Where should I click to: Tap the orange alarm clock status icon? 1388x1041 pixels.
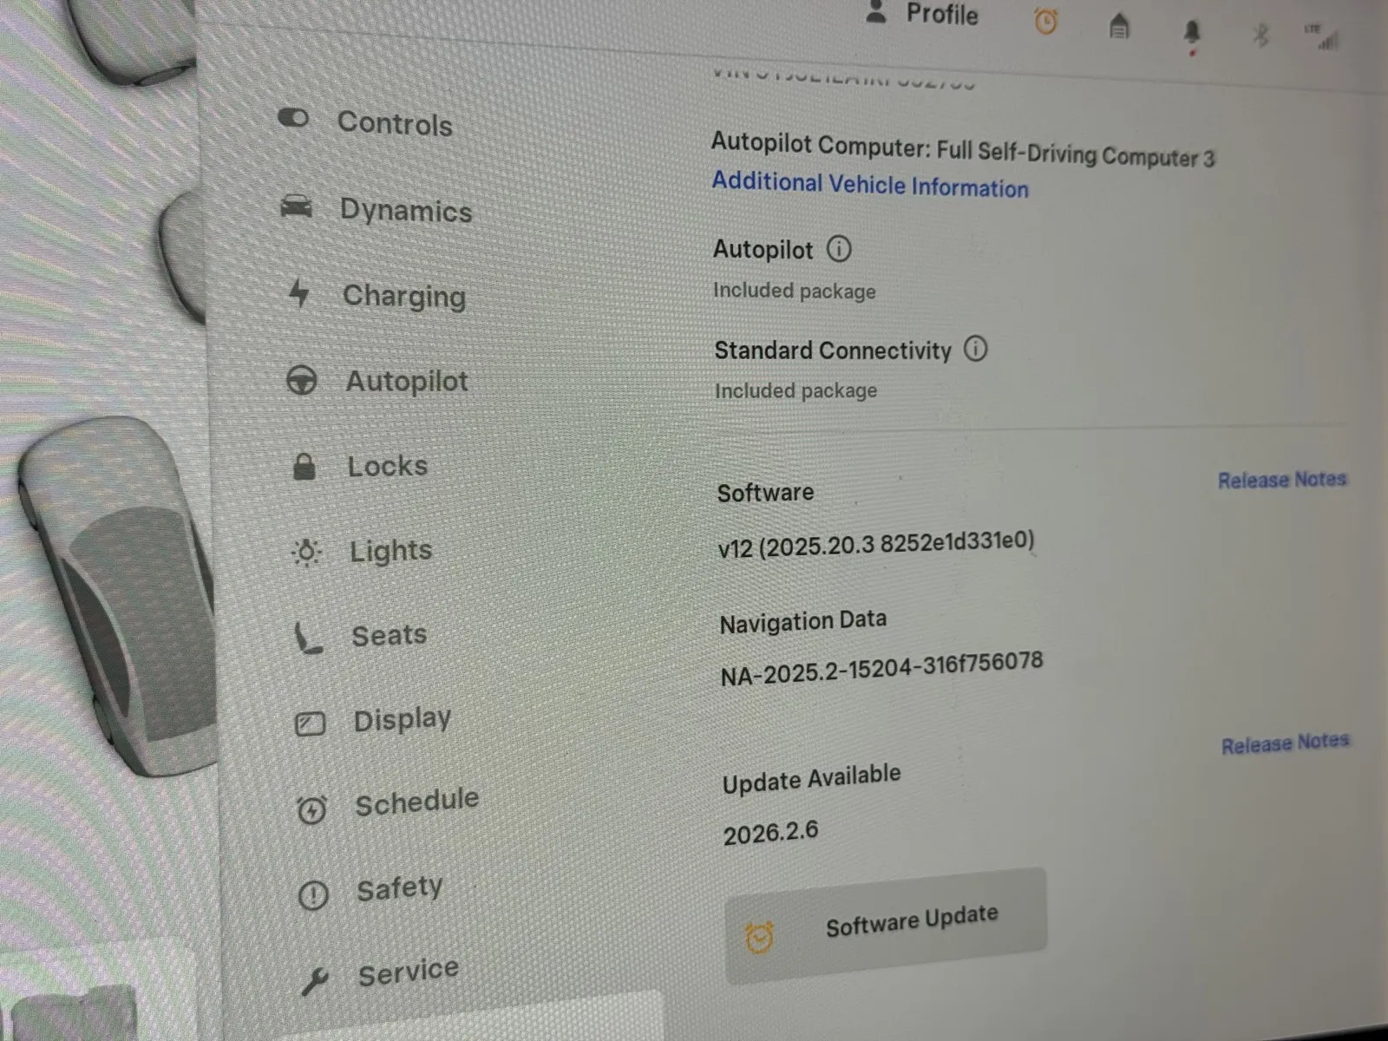[x=1046, y=23]
